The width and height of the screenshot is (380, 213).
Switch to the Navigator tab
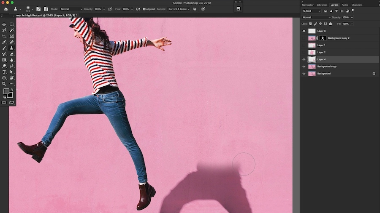click(308, 5)
